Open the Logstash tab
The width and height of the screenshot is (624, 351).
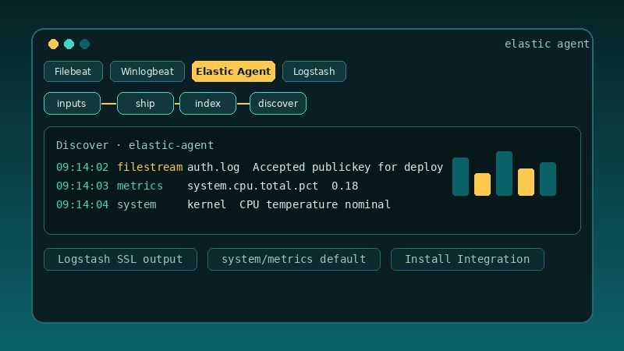[x=314, y=72]
